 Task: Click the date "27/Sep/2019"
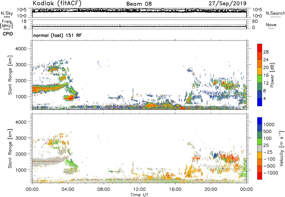pyautogui.click(x=227, y=3)
